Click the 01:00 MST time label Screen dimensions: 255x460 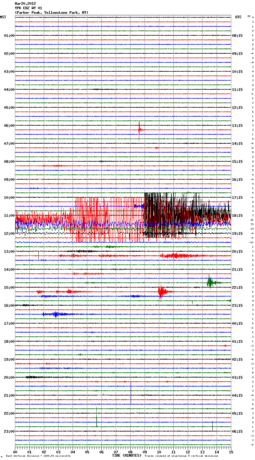click(x=9, y=36)
